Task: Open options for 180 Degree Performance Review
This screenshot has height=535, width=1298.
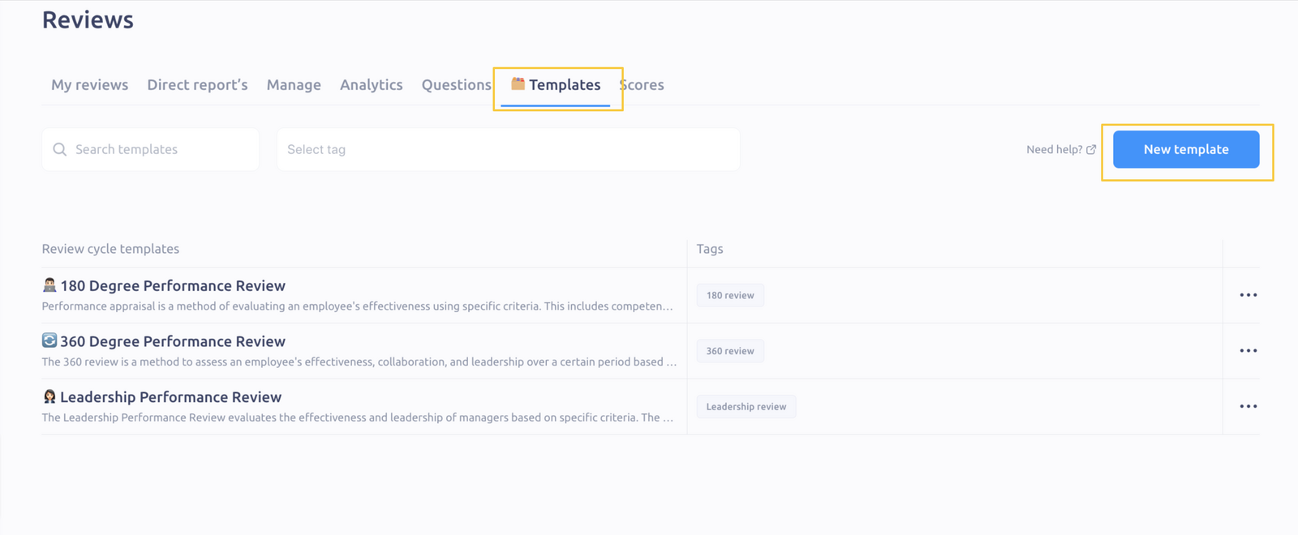Action: pyautogui.click(x=1248, y=295)
